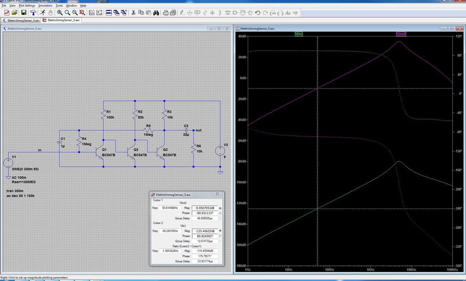Screen dimensions: 466x281
Task: Click the Redo arrow icon
Action: tap(265, 12)
